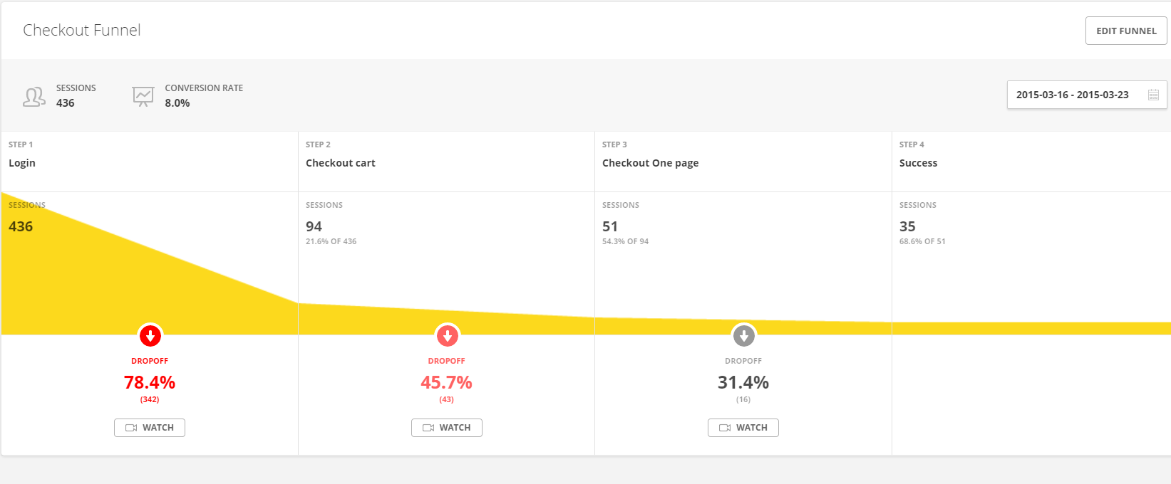The height and width of the screenshot is (484, 1171).
Task: Click the red dropoff arrow under Login
Action: (150, 335)
